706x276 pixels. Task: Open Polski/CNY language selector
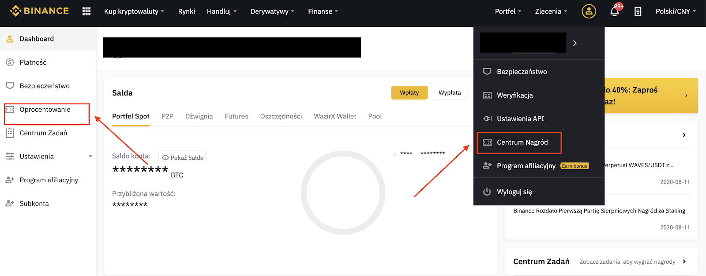point(676,11)
